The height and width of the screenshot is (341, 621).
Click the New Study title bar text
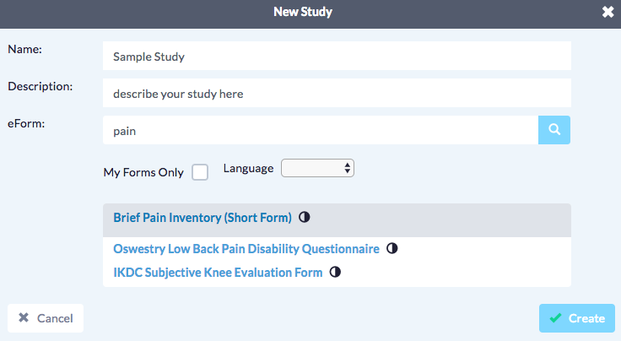click(303, 12)
